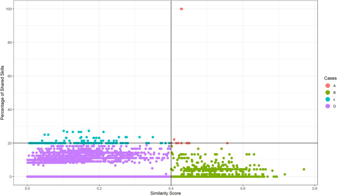
Task: Click the 80 y-axis tick label
Action: [10, 42]
